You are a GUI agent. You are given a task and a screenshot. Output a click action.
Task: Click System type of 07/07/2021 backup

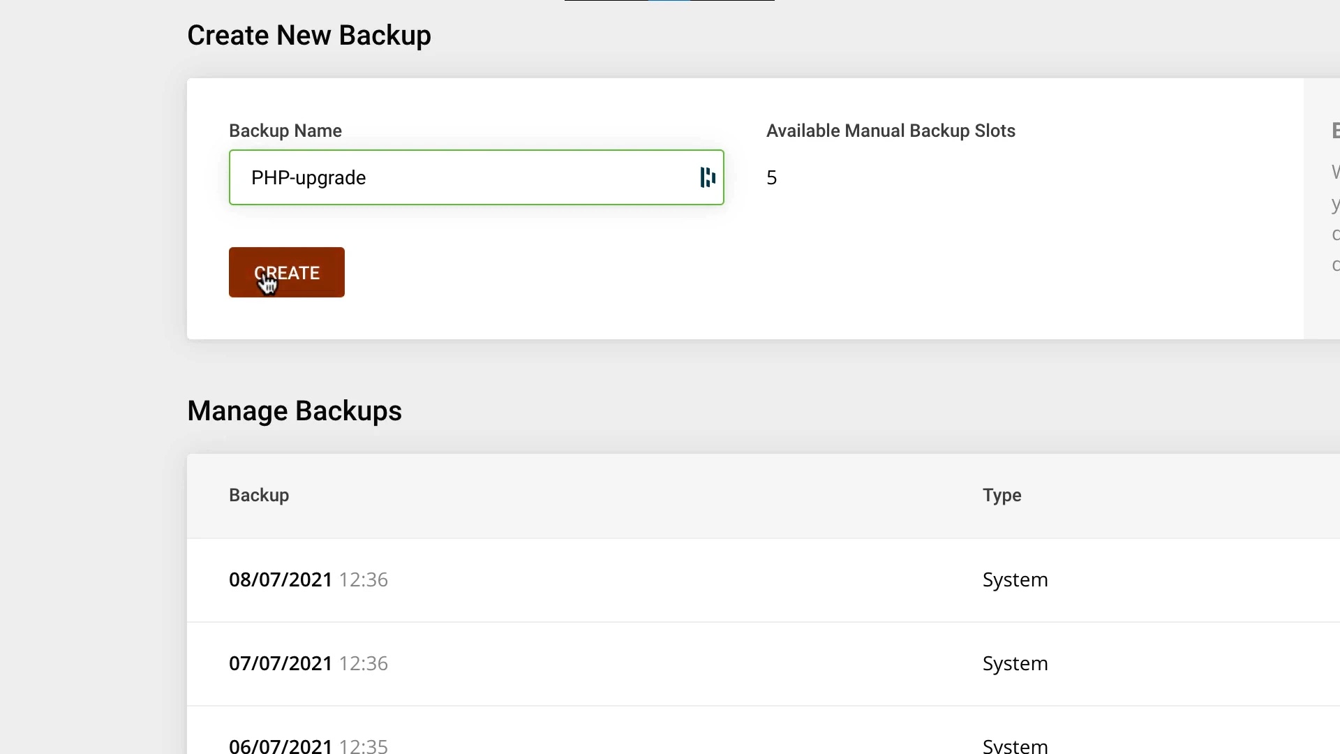1015,663
